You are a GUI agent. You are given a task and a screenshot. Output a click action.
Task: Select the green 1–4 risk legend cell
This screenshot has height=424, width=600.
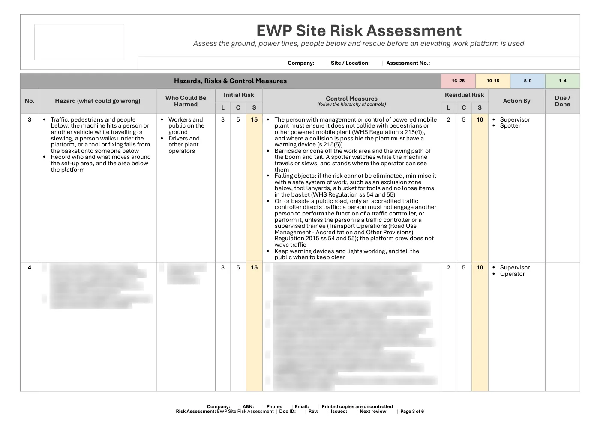point(562,81)
